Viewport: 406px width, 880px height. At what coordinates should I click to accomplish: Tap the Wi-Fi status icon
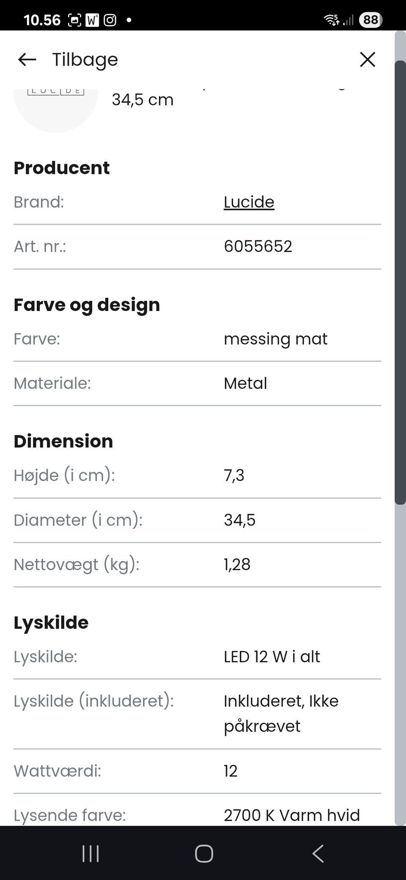click(331, 20)
